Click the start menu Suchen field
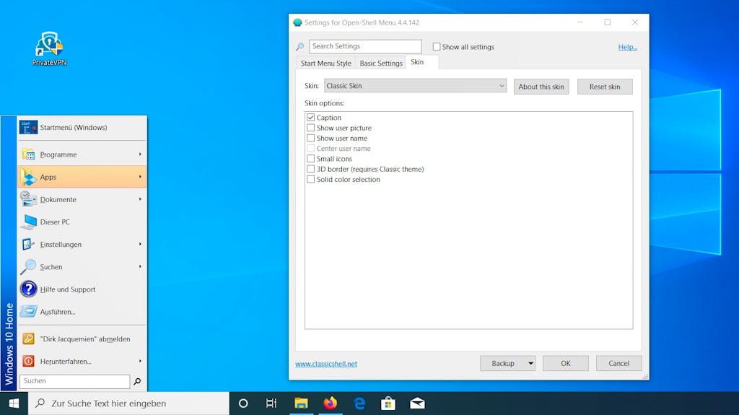 [74, 381]
